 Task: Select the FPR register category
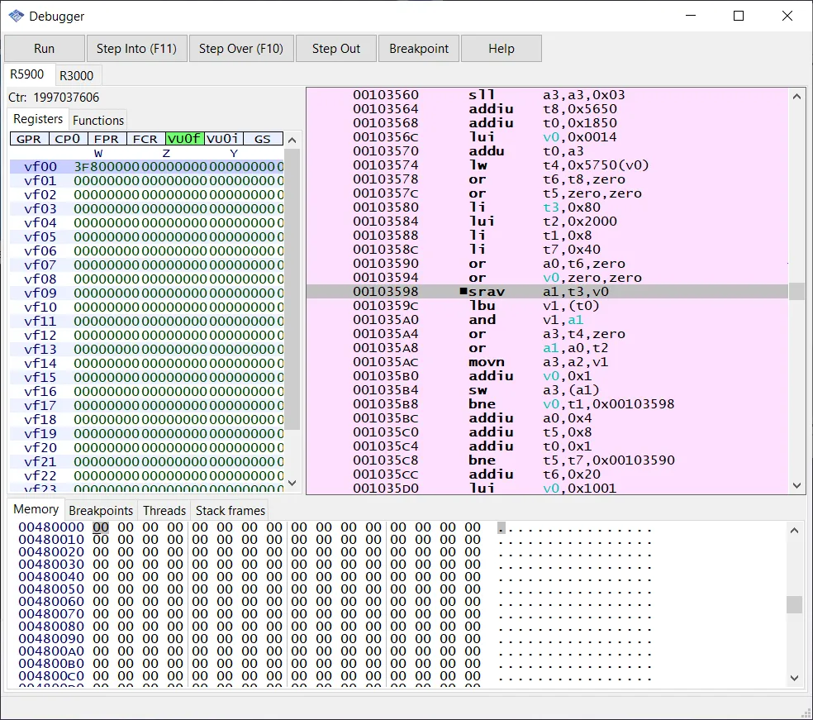point(107,139)
